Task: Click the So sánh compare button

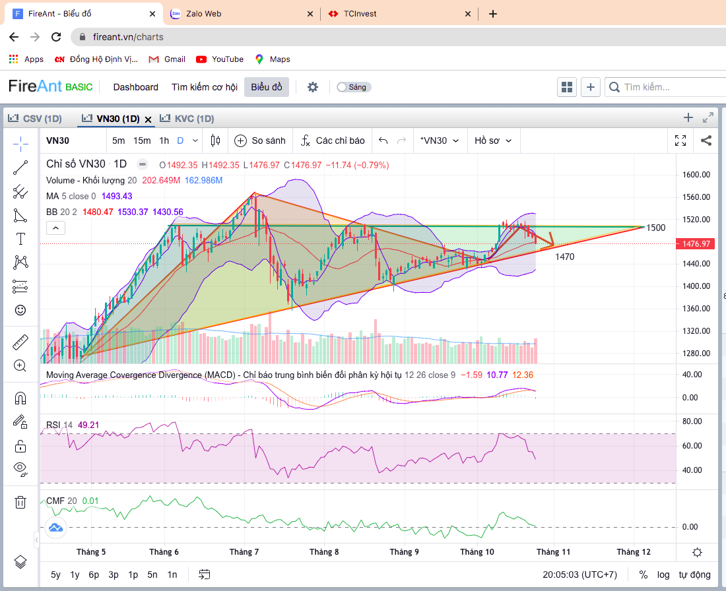Action: tap(260, 140)
